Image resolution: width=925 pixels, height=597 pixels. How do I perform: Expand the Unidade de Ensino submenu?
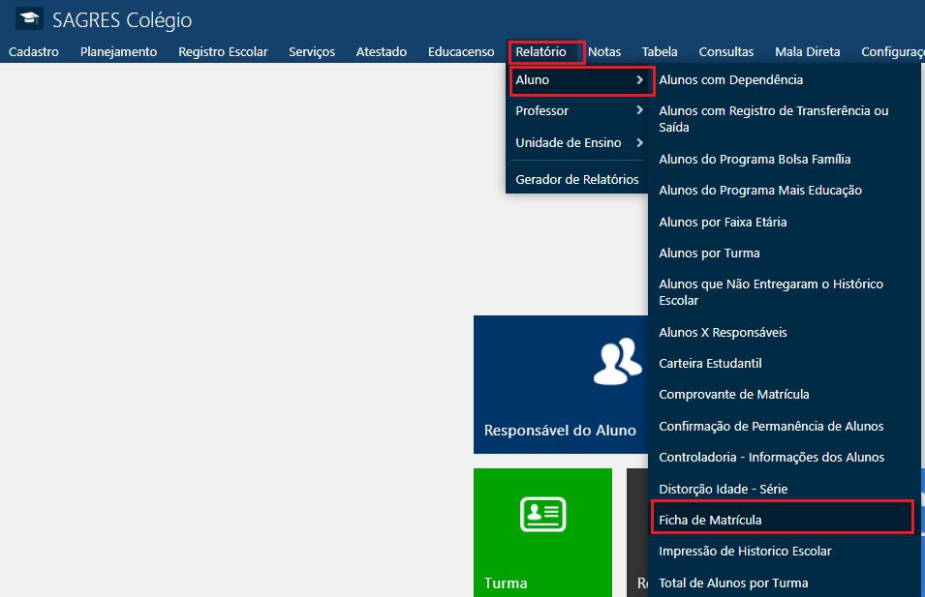[x=578, y=143]
